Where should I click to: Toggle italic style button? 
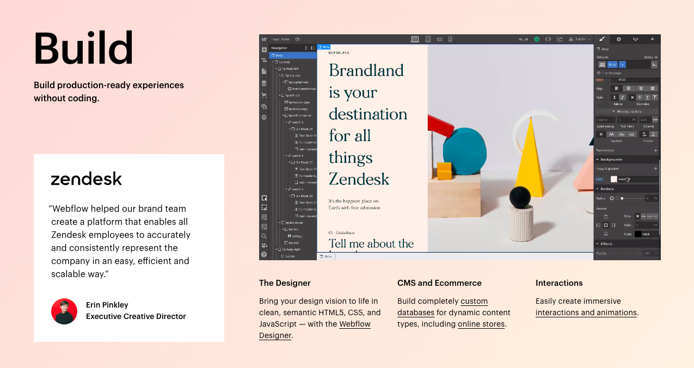[622, 97]
